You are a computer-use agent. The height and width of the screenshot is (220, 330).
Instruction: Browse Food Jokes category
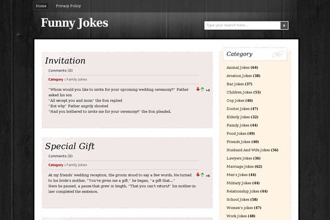(236, 134)
